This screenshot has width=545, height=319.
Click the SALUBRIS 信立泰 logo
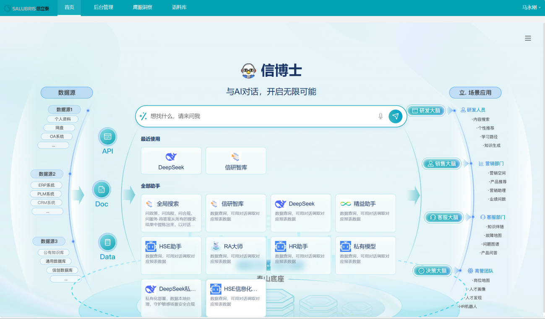click(26, 7)
